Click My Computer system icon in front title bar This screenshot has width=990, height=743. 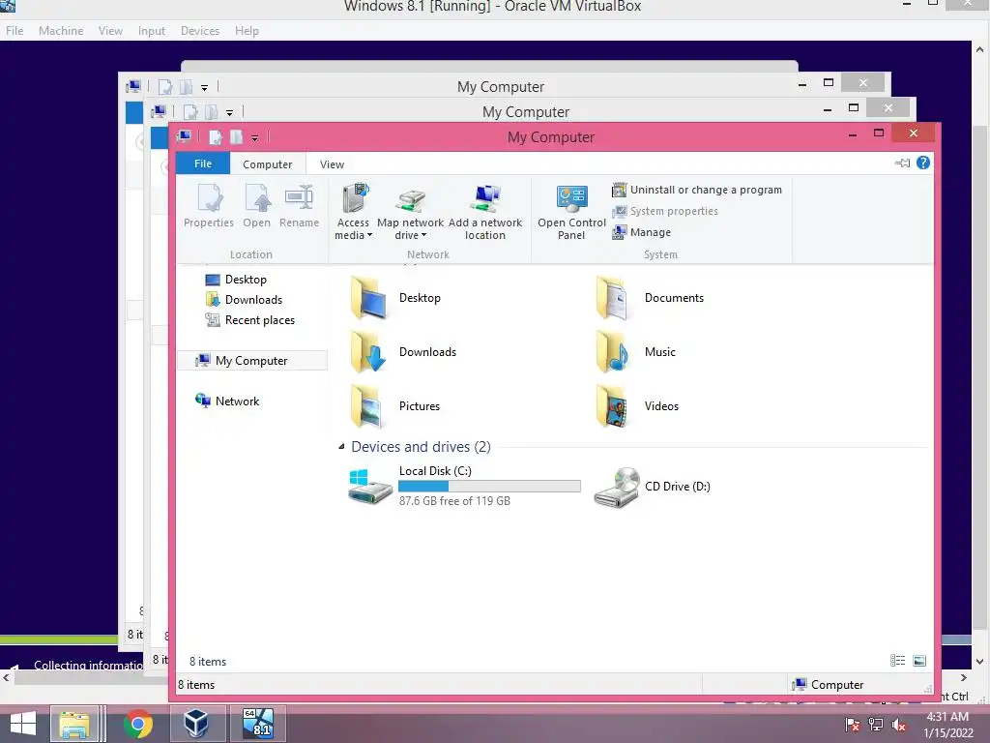[184, 136]
